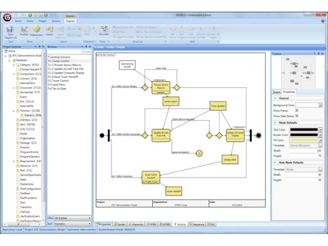328x246 pixels.
Task: Click the yellow Fill Color swatch
Action: [304, 140]
